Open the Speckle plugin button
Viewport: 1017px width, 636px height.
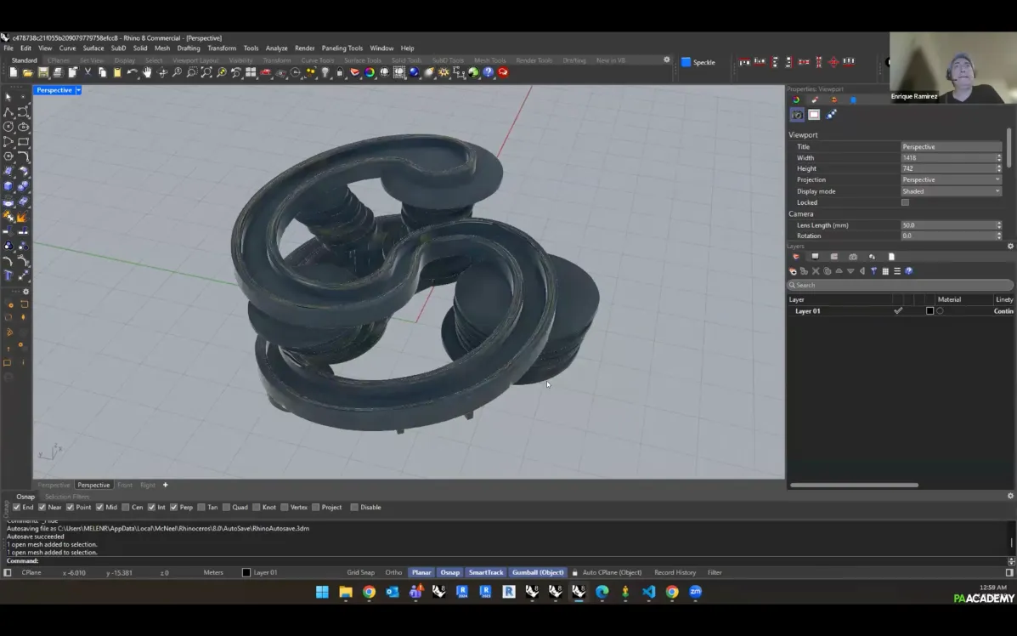coord(698,62)
